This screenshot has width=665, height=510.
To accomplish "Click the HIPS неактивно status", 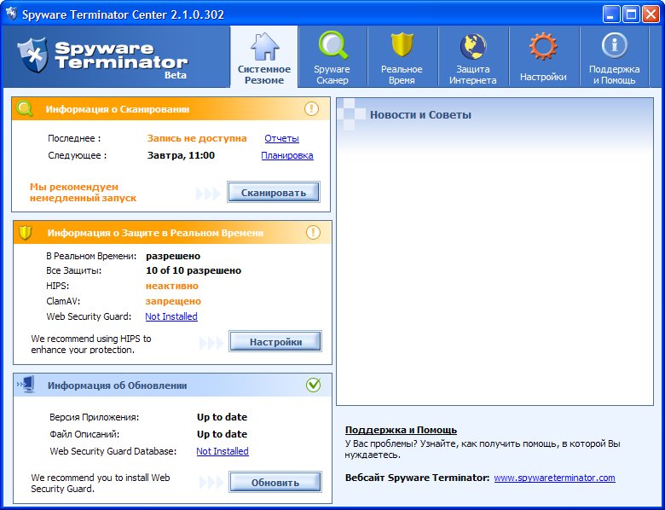I will pos(171,286).
